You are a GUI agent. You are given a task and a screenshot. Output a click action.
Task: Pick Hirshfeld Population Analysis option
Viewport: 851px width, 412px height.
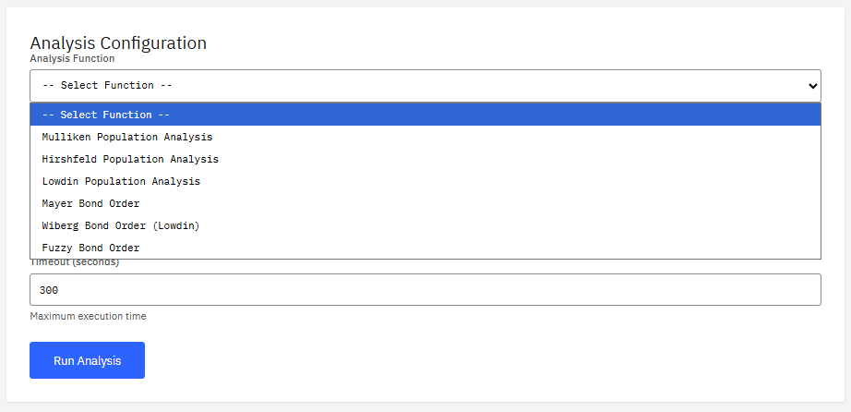[x=130, y=159]
